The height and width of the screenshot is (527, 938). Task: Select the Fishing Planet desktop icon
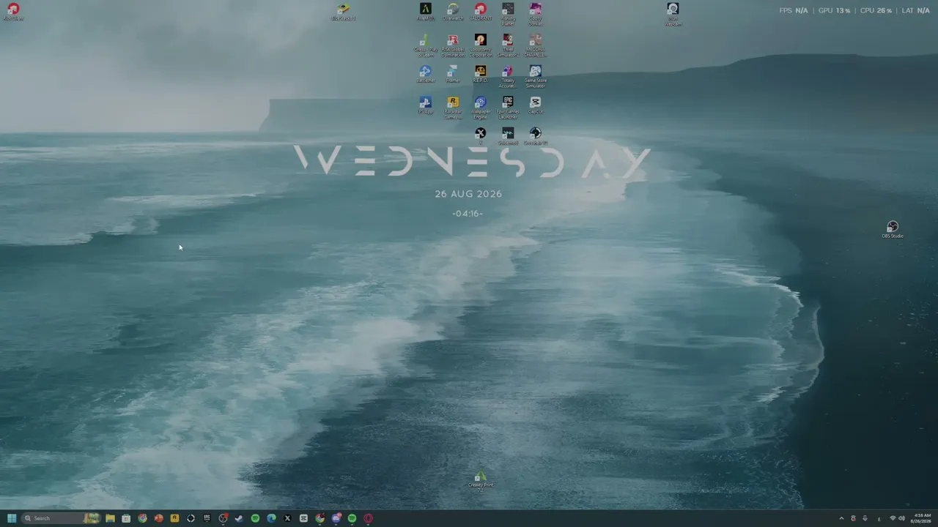[x=508, y=14]
